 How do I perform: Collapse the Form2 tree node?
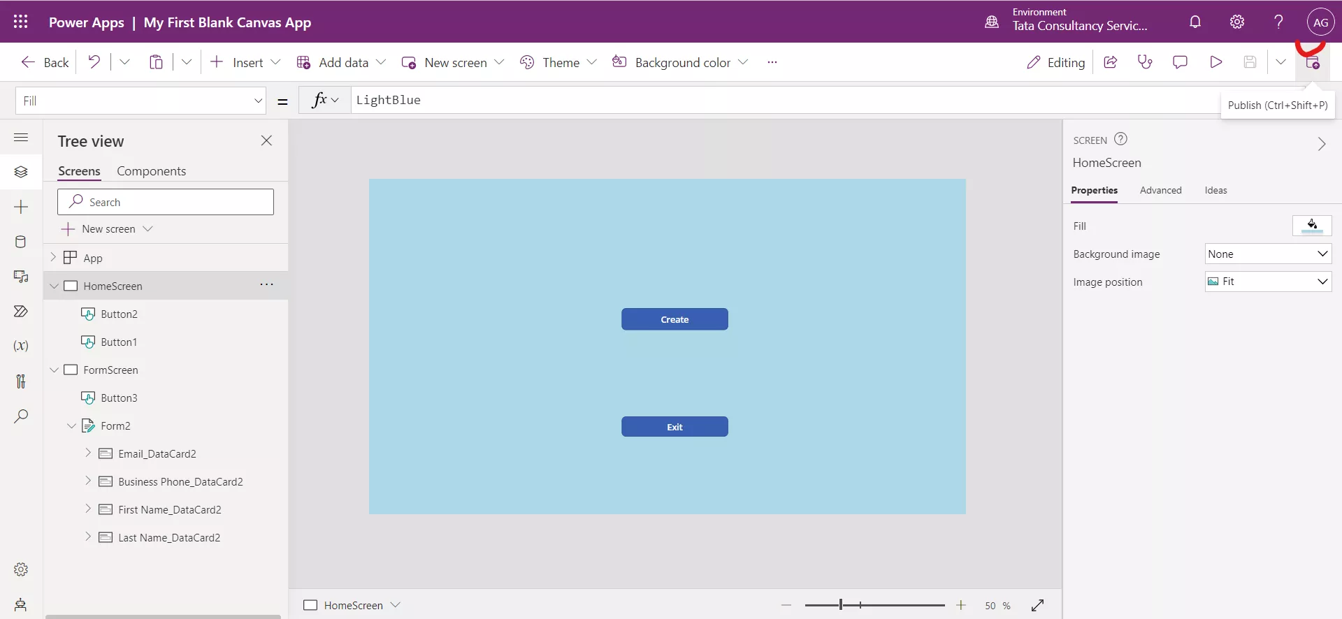71,425
